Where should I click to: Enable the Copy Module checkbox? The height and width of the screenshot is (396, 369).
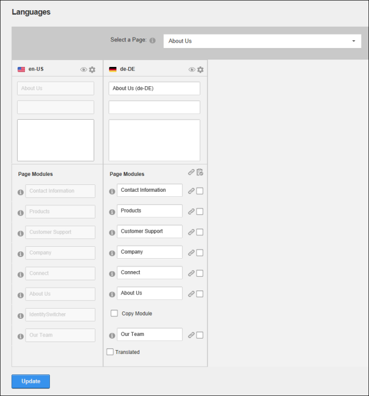click(114, 313)
